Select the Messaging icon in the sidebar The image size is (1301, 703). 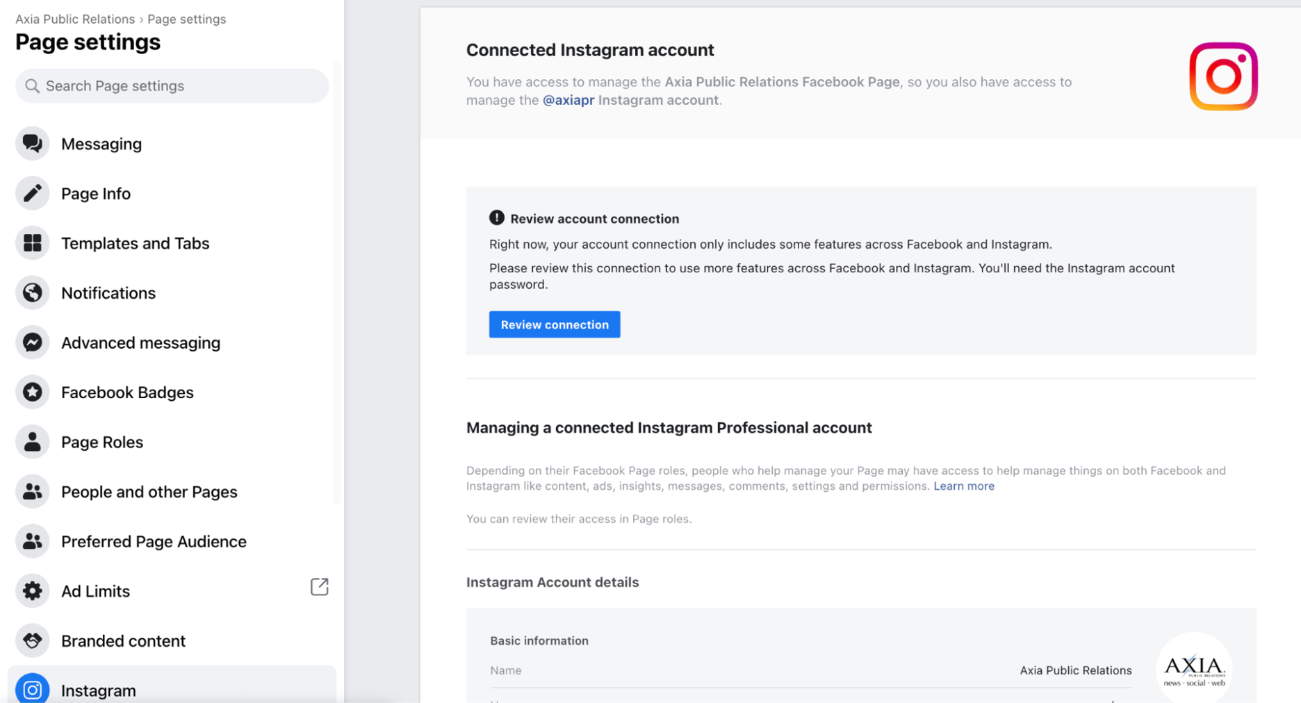click(32, 144)
